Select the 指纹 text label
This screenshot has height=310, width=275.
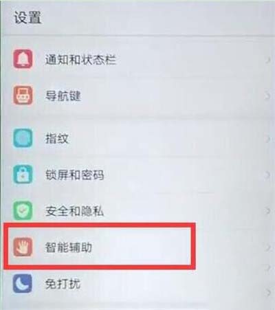click(x=57, y=138)
